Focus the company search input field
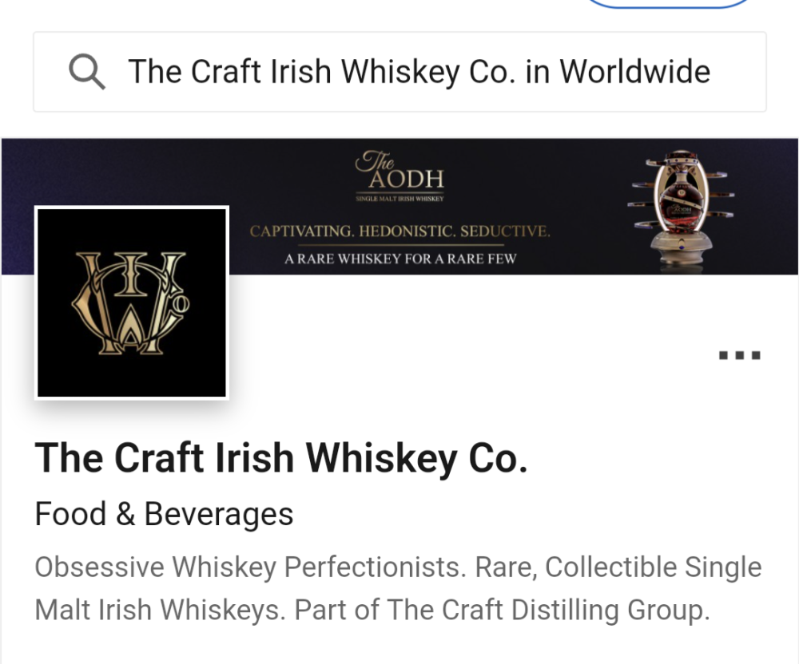This screenshot has width=799, height=664. point(399,72)
